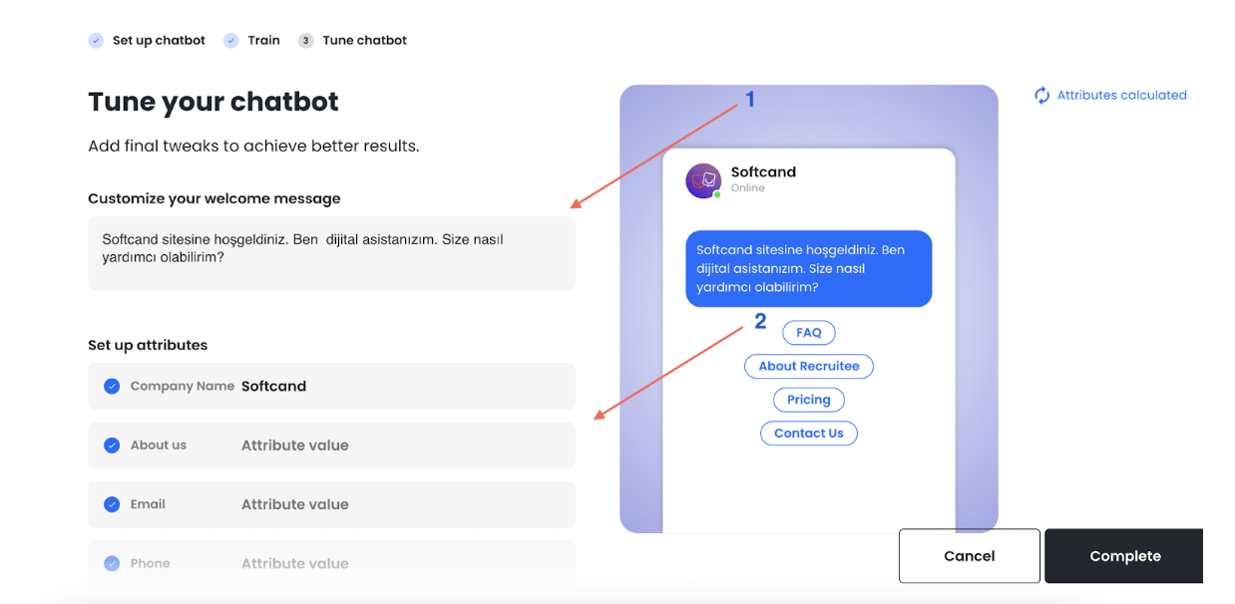Click the About Recruitee quick reply chip
The image size is (1235, 604).
pyautogui.click(x=809, y=366)
